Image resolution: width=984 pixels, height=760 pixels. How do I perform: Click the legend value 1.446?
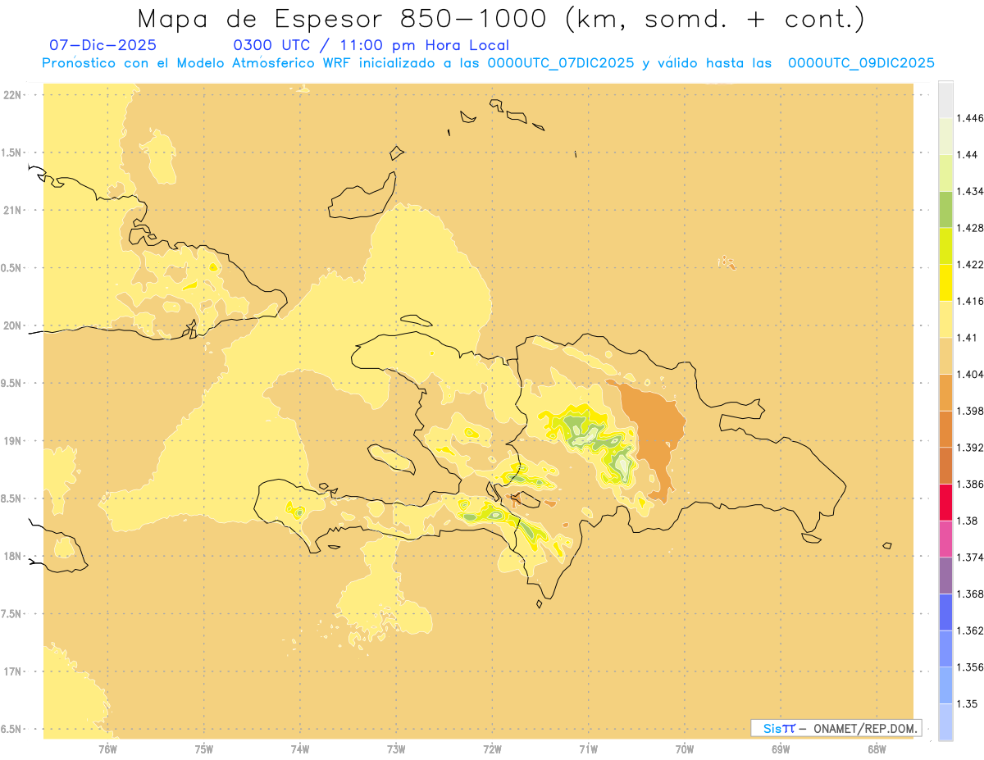click(x=970, y=118)
